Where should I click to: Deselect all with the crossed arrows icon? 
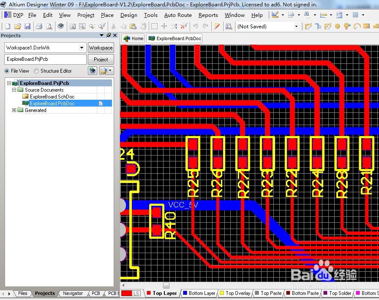(x=174, y=26)
